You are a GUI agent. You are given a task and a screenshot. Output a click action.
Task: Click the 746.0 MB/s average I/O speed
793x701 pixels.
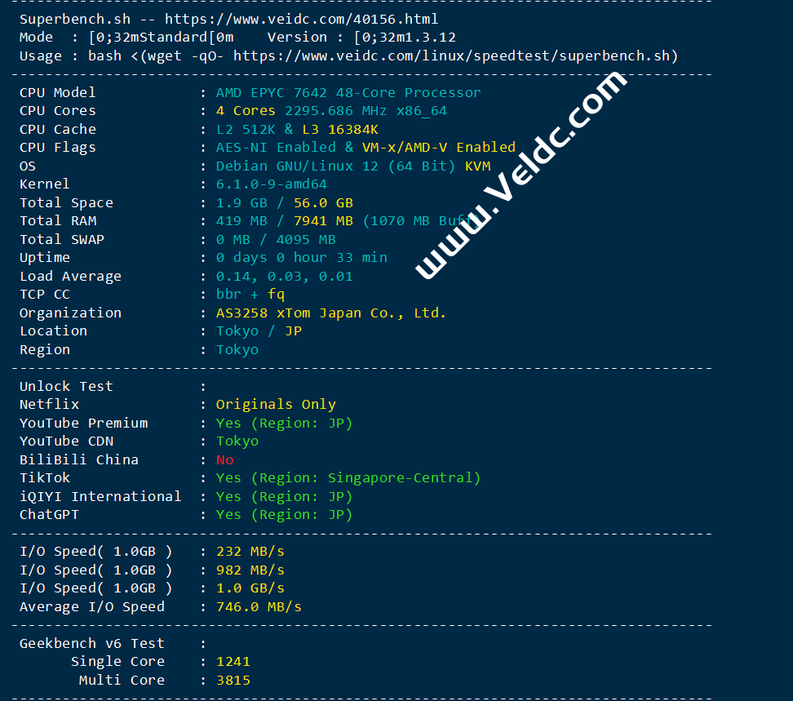pyautogui.click(x=259, y=607)
